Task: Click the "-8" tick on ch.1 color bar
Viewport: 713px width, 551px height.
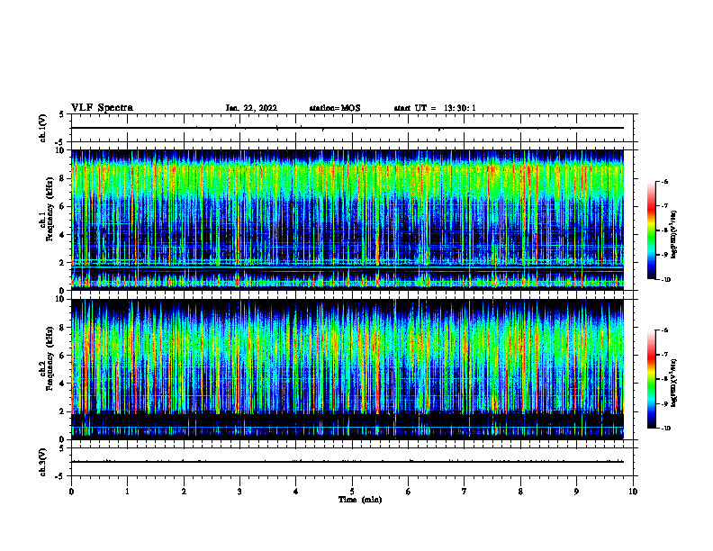Action: pyautogui.click(x=664, y=230)
